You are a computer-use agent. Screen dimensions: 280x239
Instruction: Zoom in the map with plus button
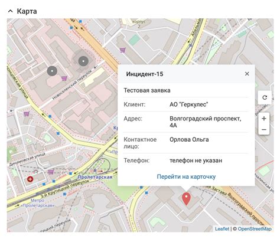pos(264,119)
